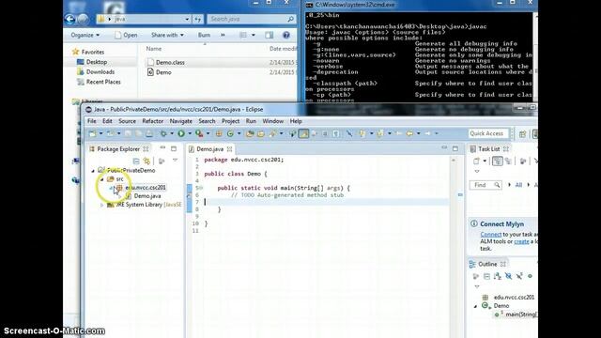This screenshot has width=601, height=338.
Task: Click the Explorer window Back arrow button
Action: [70, 19]
